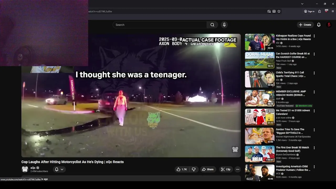Click the browser address bar URL
The width and height of the screenshot is (336, 189).
(100, 11)
